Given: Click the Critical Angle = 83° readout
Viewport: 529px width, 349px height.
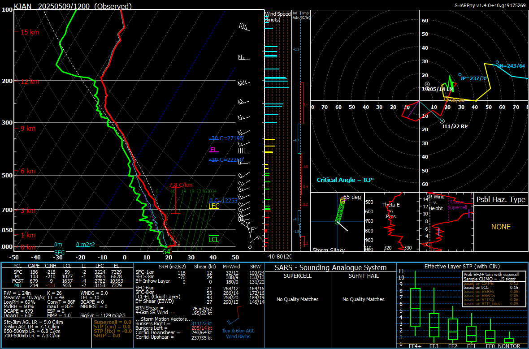Looking at the screenshot, I should pos(345,180).
